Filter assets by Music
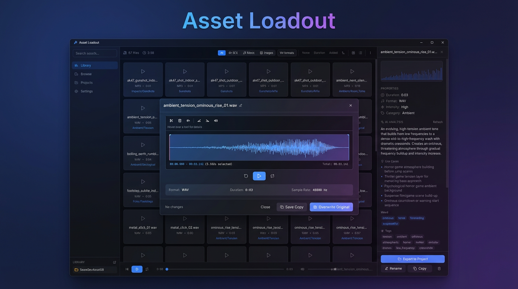The height and width of the screenshot is (289, 518). click(x=249, y=53)
